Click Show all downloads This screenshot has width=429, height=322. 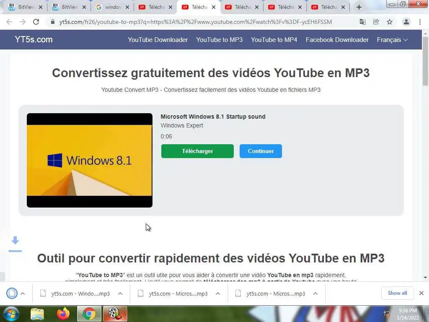click(397, 293)
